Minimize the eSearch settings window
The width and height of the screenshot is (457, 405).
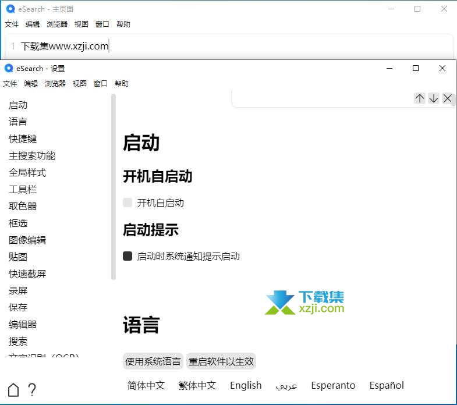tap(389, 68)
